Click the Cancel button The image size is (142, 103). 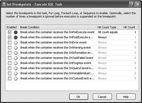pos(102,97)
